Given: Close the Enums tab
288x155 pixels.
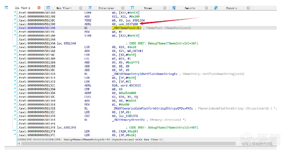Looking at the screenshot, I should [x=165, y=8].
